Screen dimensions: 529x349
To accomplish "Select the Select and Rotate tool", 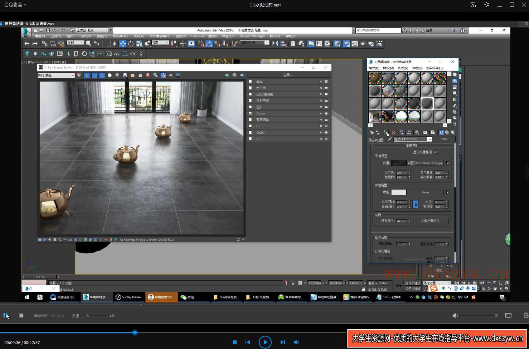I will pos(131,44).
